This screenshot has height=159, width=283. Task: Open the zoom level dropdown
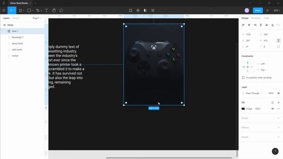tap(277, 11)
